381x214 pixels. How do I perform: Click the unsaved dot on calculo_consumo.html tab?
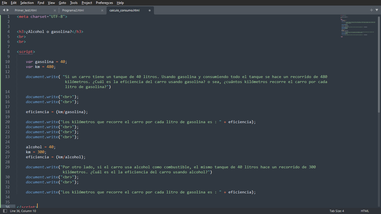149,10
